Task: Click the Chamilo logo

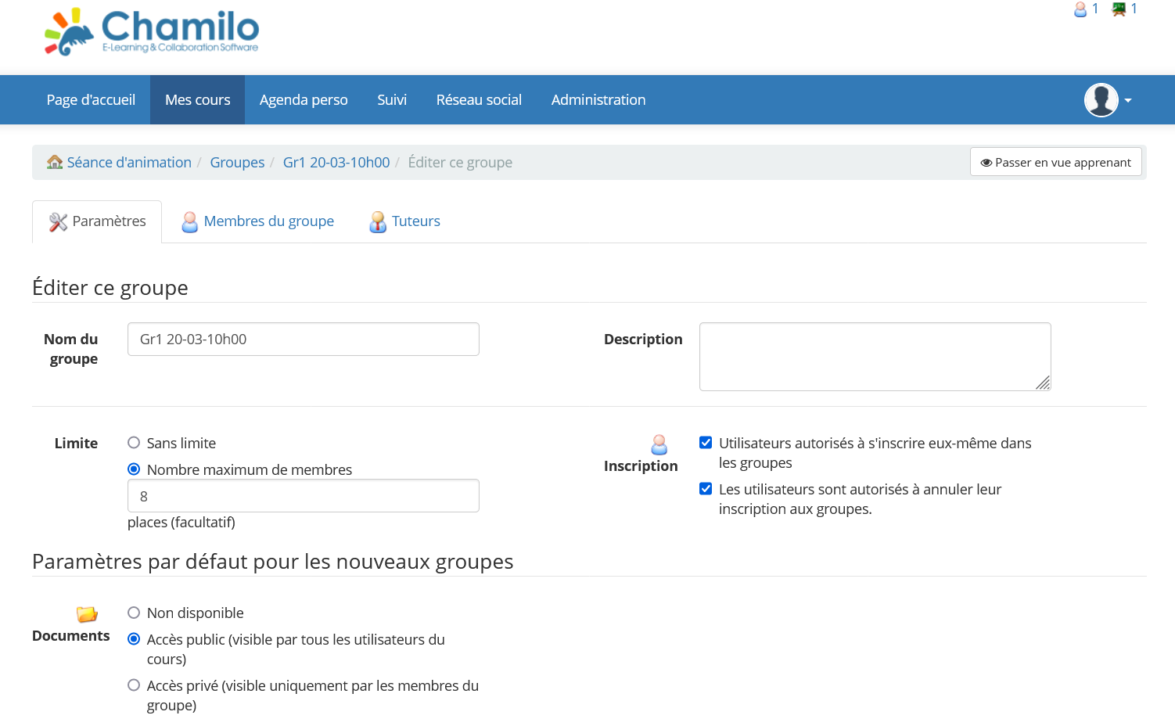Action: [151, 31]
